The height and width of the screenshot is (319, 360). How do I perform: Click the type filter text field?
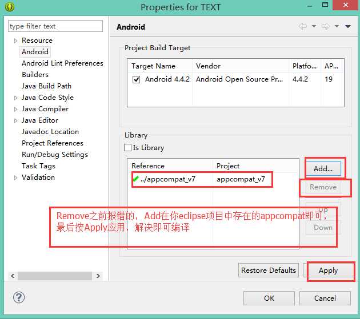[55, 26]
